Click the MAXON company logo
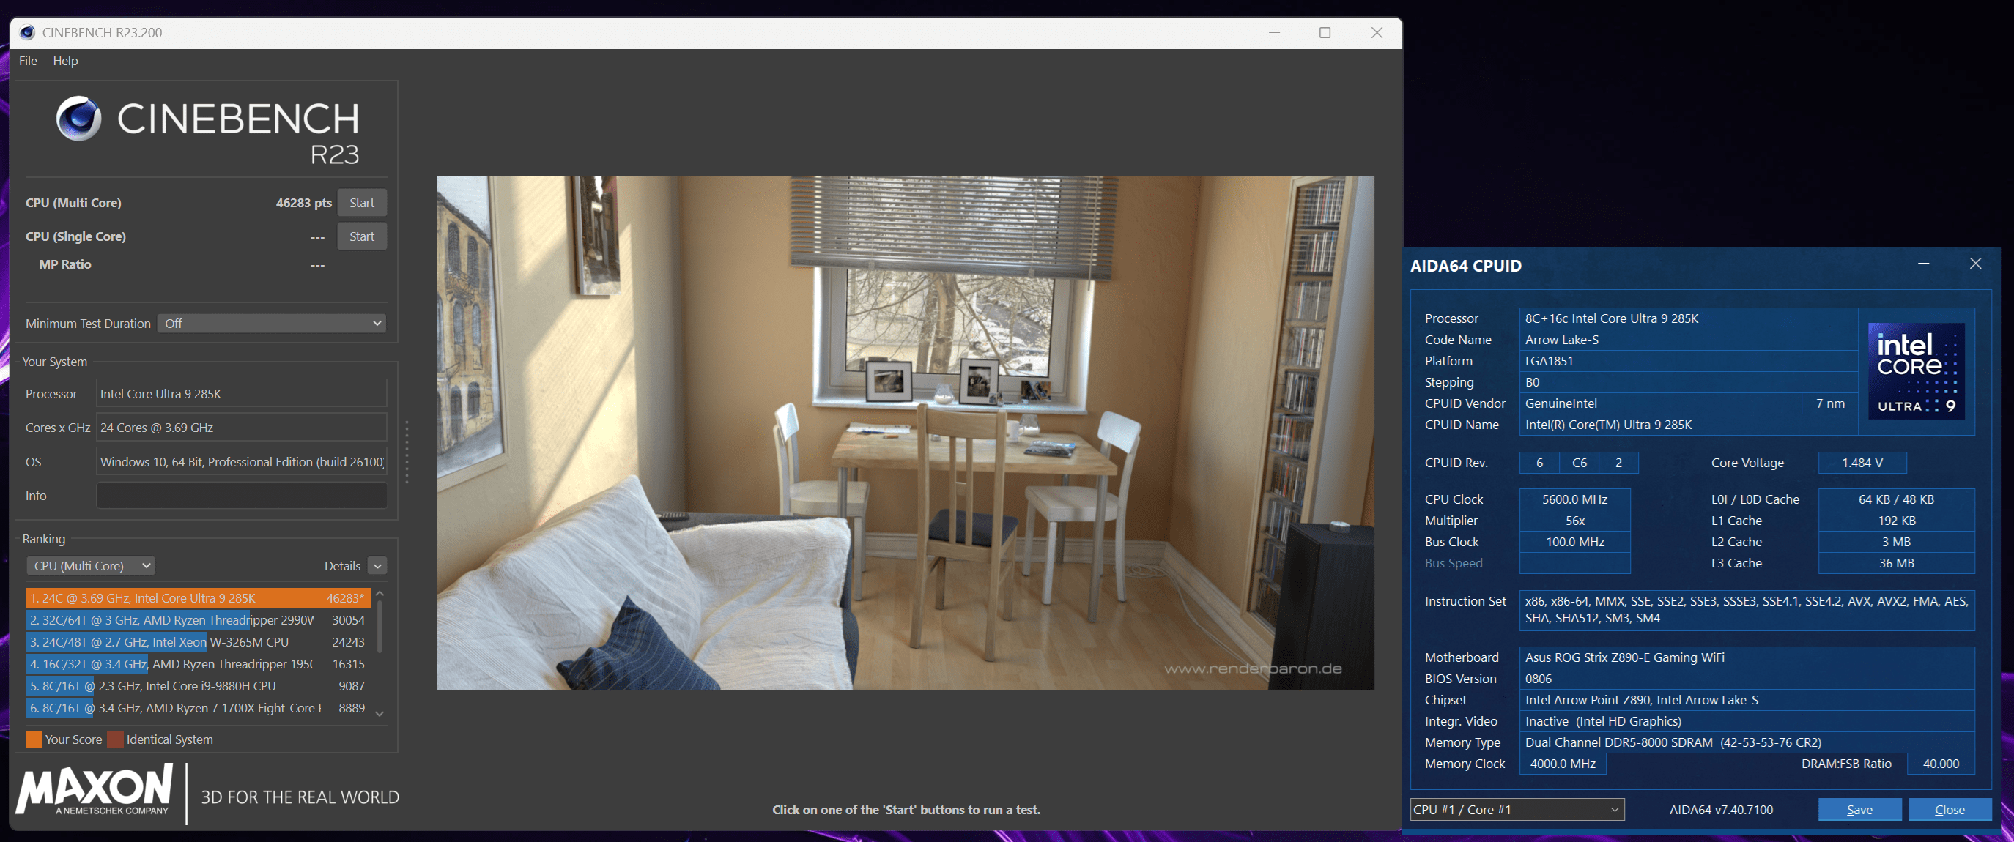The height and width of the screenshot is (842, 2014). (94, 789)
